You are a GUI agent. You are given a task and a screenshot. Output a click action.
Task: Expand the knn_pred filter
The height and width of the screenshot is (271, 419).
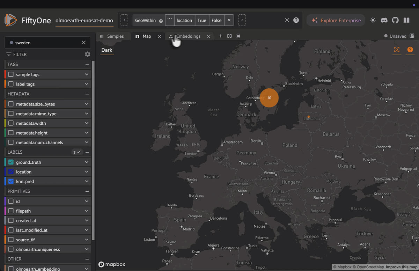click(x=87, y=182)
